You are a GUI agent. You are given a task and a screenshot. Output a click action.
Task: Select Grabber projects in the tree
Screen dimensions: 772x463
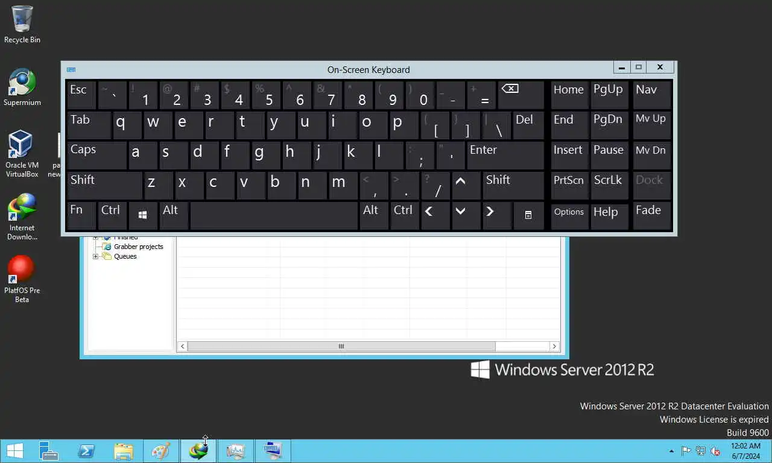[x=139, y=247]
